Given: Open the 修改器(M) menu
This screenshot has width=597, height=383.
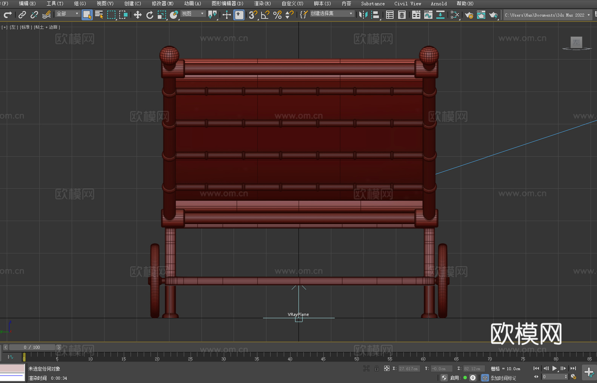Looking at the screenshot, I should pyautogui.click(x=163, y=3).
